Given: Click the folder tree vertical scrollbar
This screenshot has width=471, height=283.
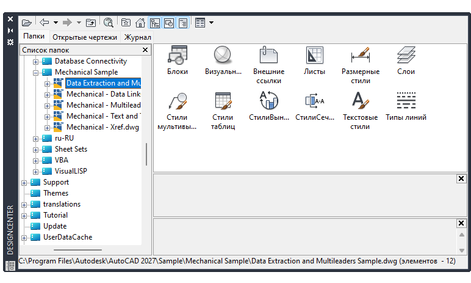Looking at the screenshot, I should 146,154.
